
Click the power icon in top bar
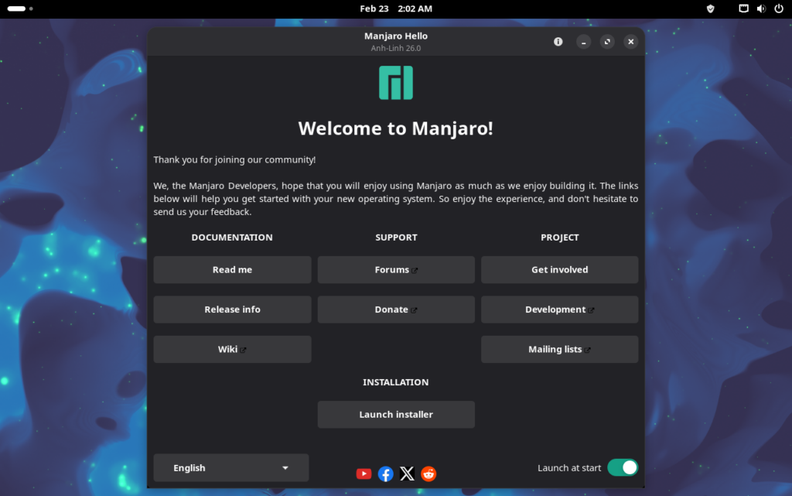778,9
